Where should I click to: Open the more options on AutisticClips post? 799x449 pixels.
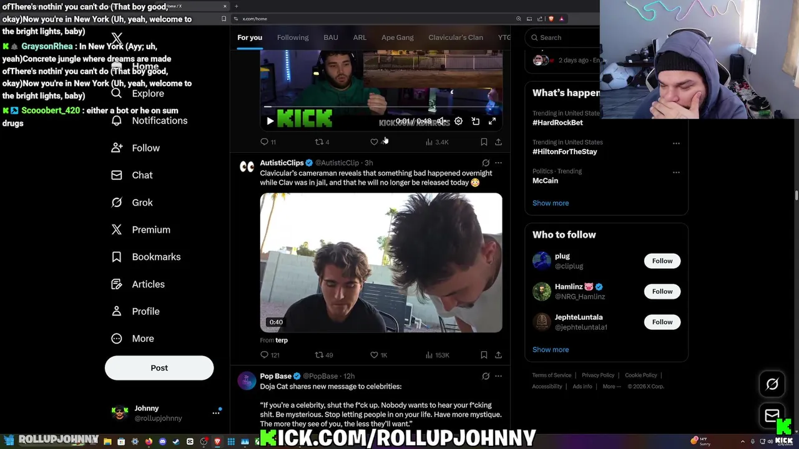pyautogui.click(x=498, y=163)
